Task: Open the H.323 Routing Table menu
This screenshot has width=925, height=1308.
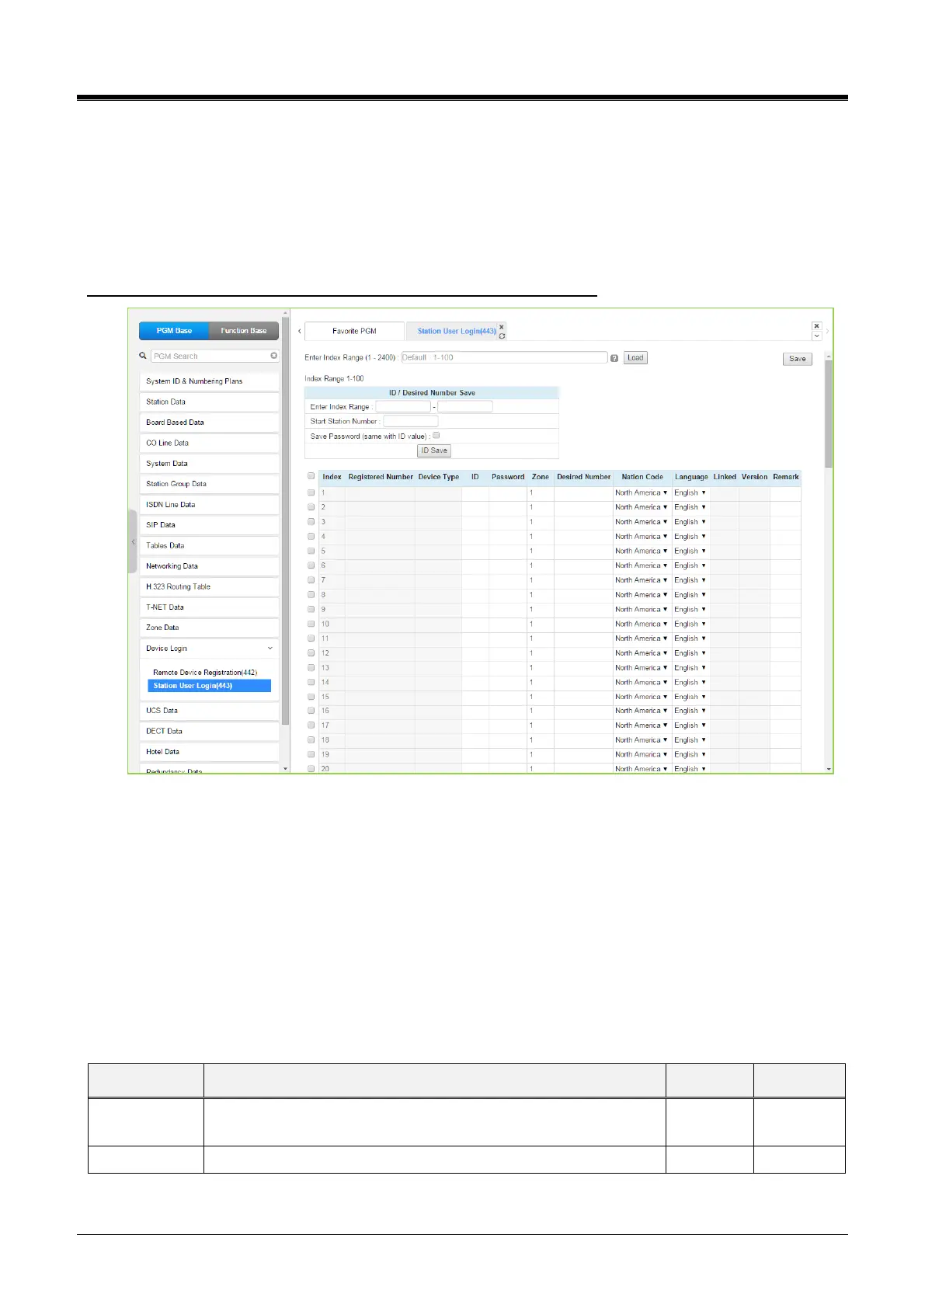Action: pos(209,586)
